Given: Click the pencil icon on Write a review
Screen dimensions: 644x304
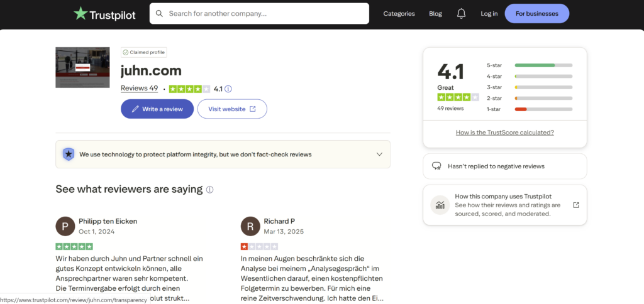Looking at the screenshot, I should coord(135,109).
